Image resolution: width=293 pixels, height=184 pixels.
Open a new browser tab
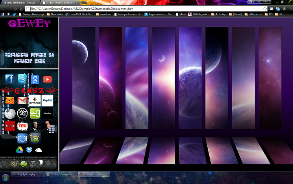point(84,3)
